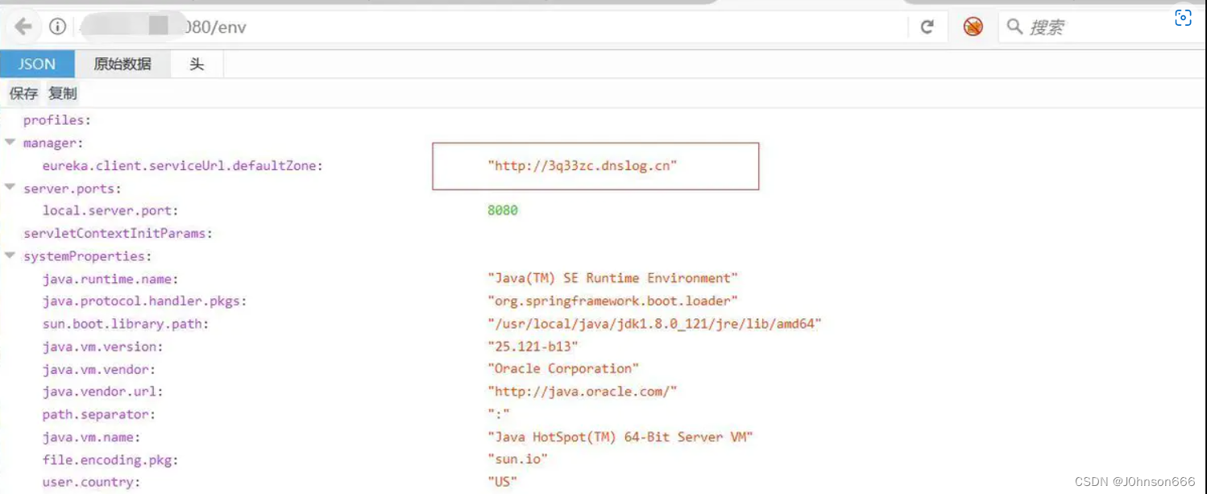Viewport: 1207px width, 494px height.
Task: Click the back navigation arrow
Action: coord(23,26)
